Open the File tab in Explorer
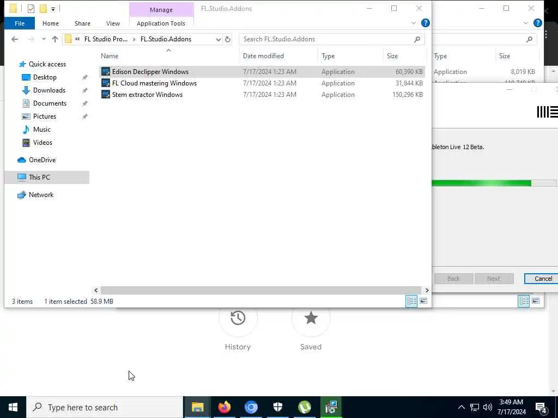Image resolution: width=558 pixels, height=418 pixels. 20,23
